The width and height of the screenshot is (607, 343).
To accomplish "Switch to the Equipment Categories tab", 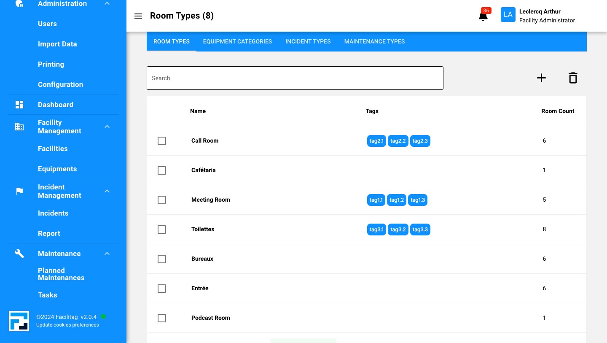I will coord(237,41).
